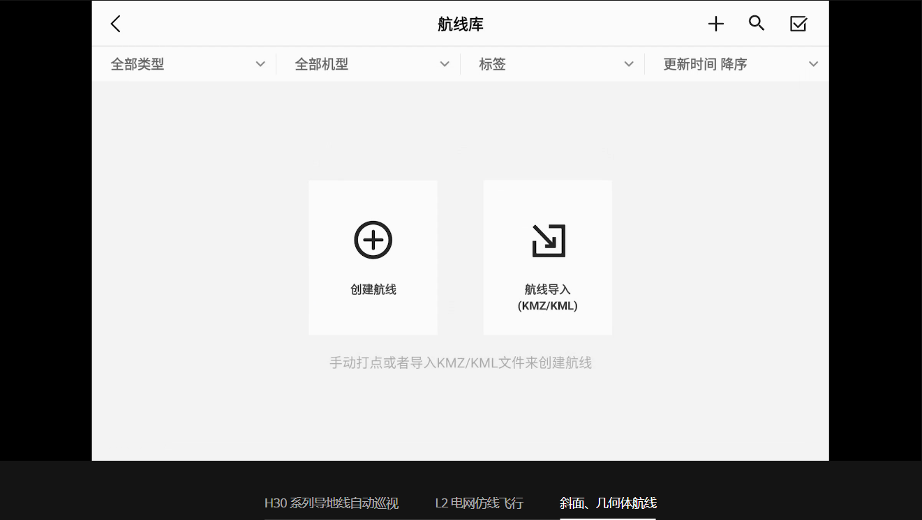The height and width of the screenshot is (520, 922).
Task: Click the import arrow icon for 航线导入
Action: pyautogui.click(x=548, y=240)
